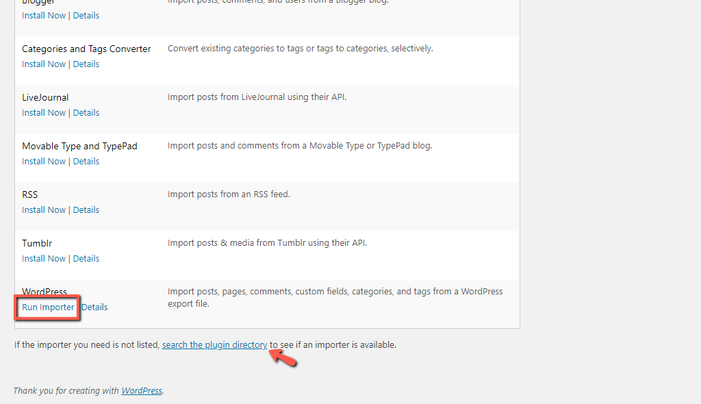
Task: Open Details for Categories and Tags Converter
Action: coord(86,64)
